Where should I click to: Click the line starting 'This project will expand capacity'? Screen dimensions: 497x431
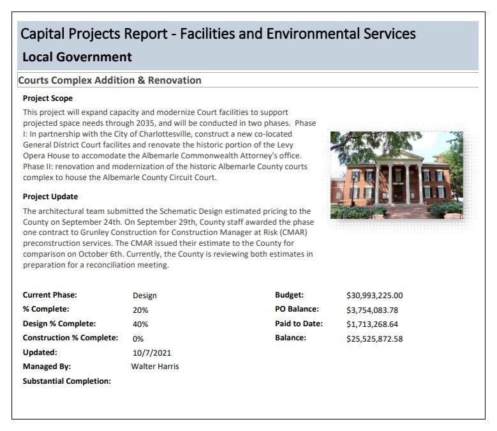point(155,112)
